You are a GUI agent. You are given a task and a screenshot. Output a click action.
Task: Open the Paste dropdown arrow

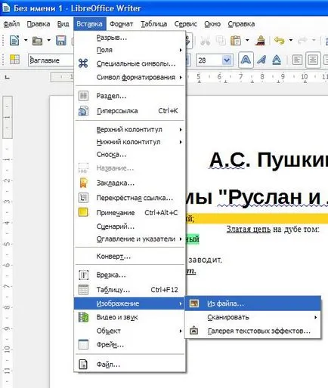247,40
